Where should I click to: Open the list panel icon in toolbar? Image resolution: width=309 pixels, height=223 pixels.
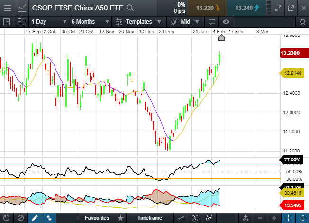7,22
